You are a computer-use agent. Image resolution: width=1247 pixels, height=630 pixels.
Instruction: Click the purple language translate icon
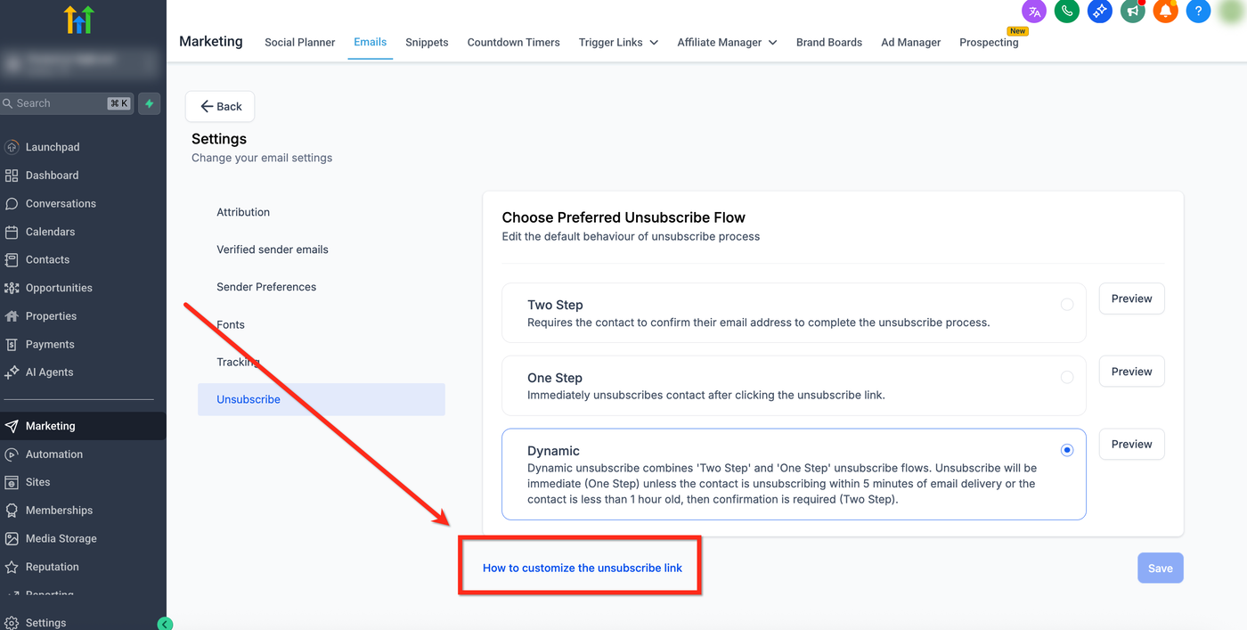coord(1034,11)
